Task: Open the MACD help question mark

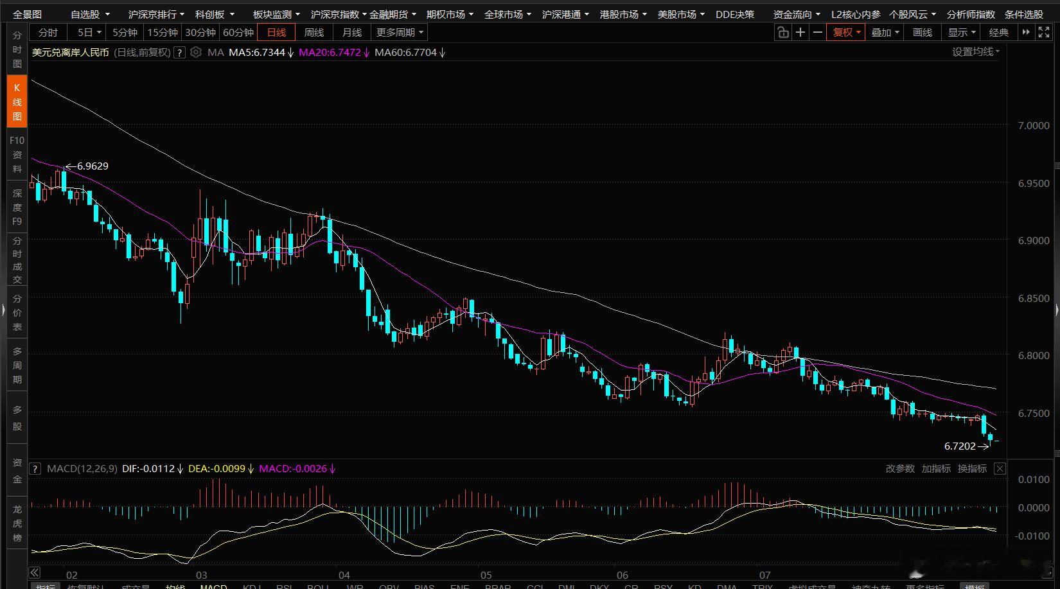Action: pyautogui.click(x=35, y=469)
